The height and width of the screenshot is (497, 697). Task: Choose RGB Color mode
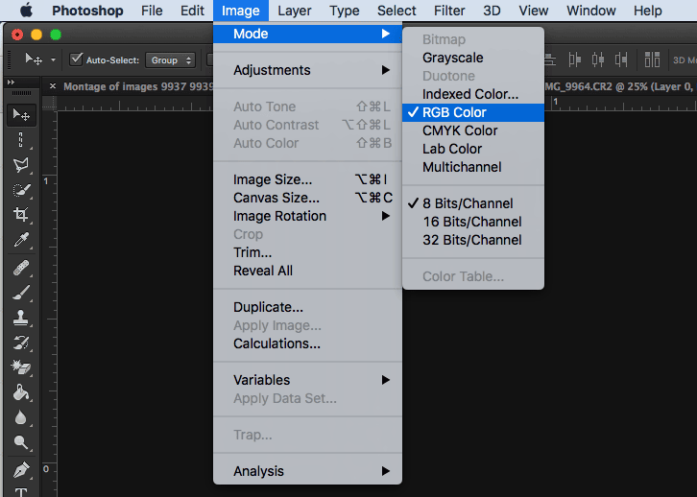(x=473, y=112)
